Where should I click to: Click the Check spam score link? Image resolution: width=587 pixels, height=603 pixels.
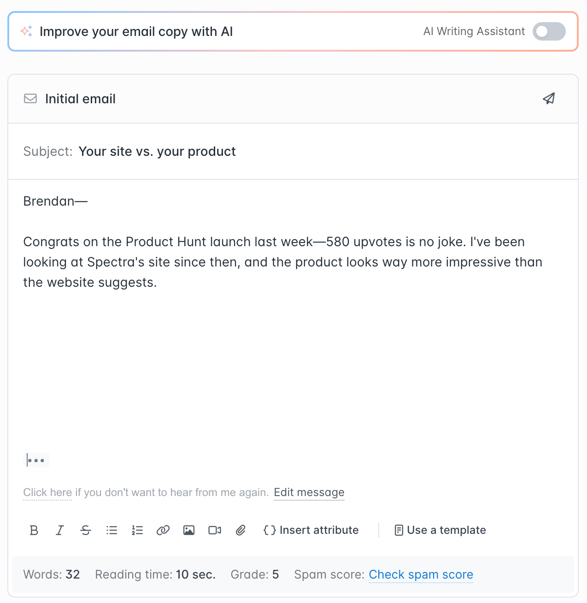[x=421, y=574]
